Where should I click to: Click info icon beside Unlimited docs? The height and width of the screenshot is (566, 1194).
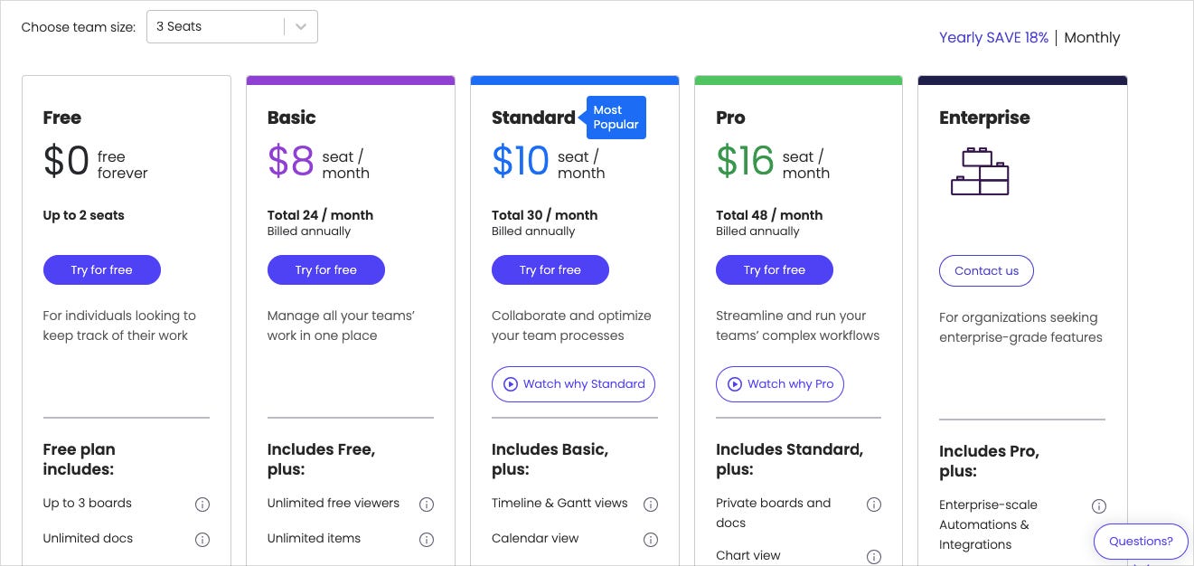(202, 540)
